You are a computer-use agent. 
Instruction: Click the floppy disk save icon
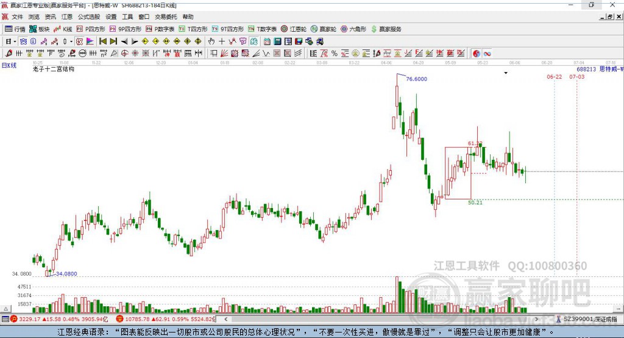coord(299,41)
